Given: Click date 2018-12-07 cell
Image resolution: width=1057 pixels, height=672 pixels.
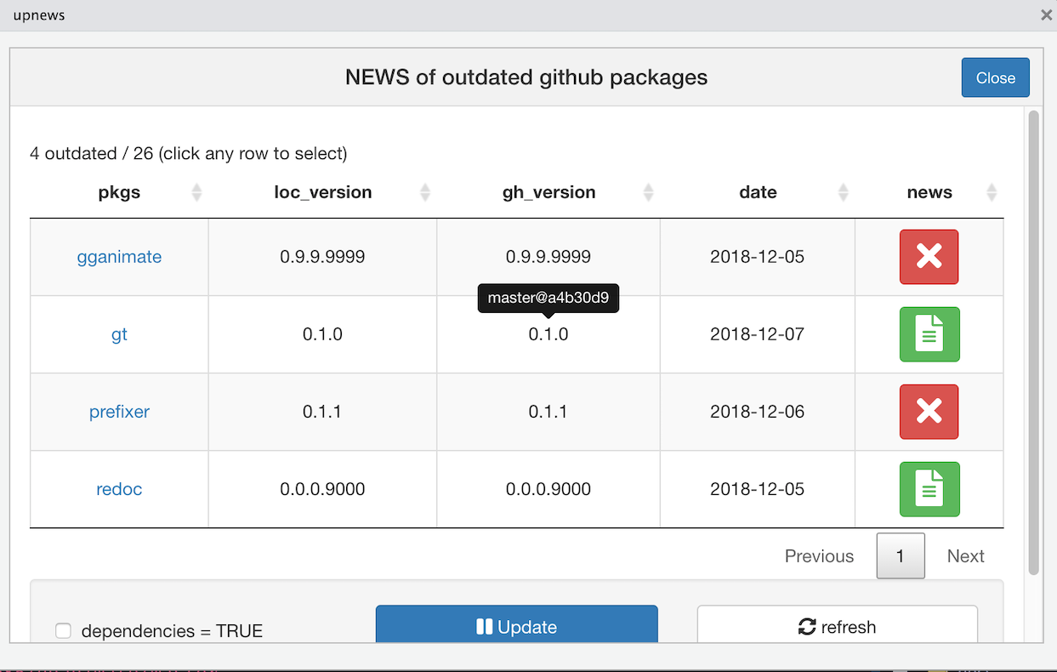Looking at the screenshot, I should 757,334.
